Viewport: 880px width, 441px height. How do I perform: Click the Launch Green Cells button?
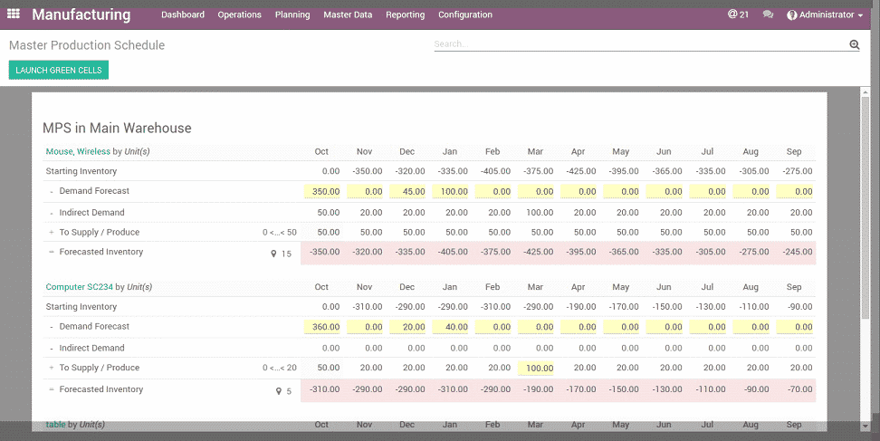point(59,71)
